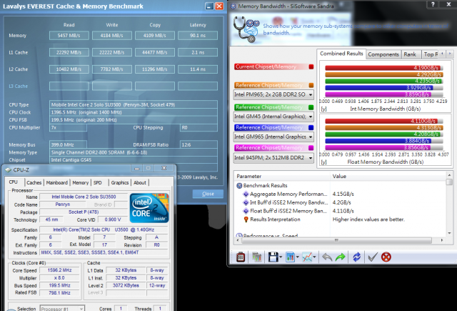Click the grey checkmark OK icon in Sandra
Screen dimensions: 457x311
[x=373, y=257]
